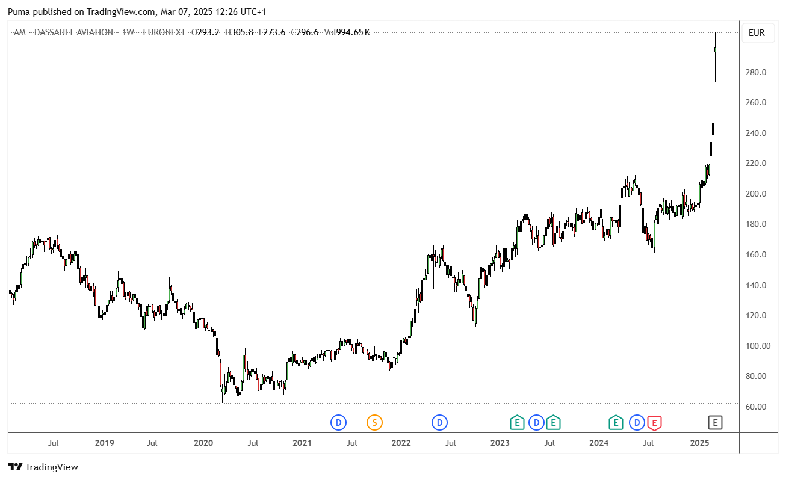The width and height of the screenshot is (786, 480).
Task: Click the 2023 label on the time axis
Action: (x=500, y=443)
